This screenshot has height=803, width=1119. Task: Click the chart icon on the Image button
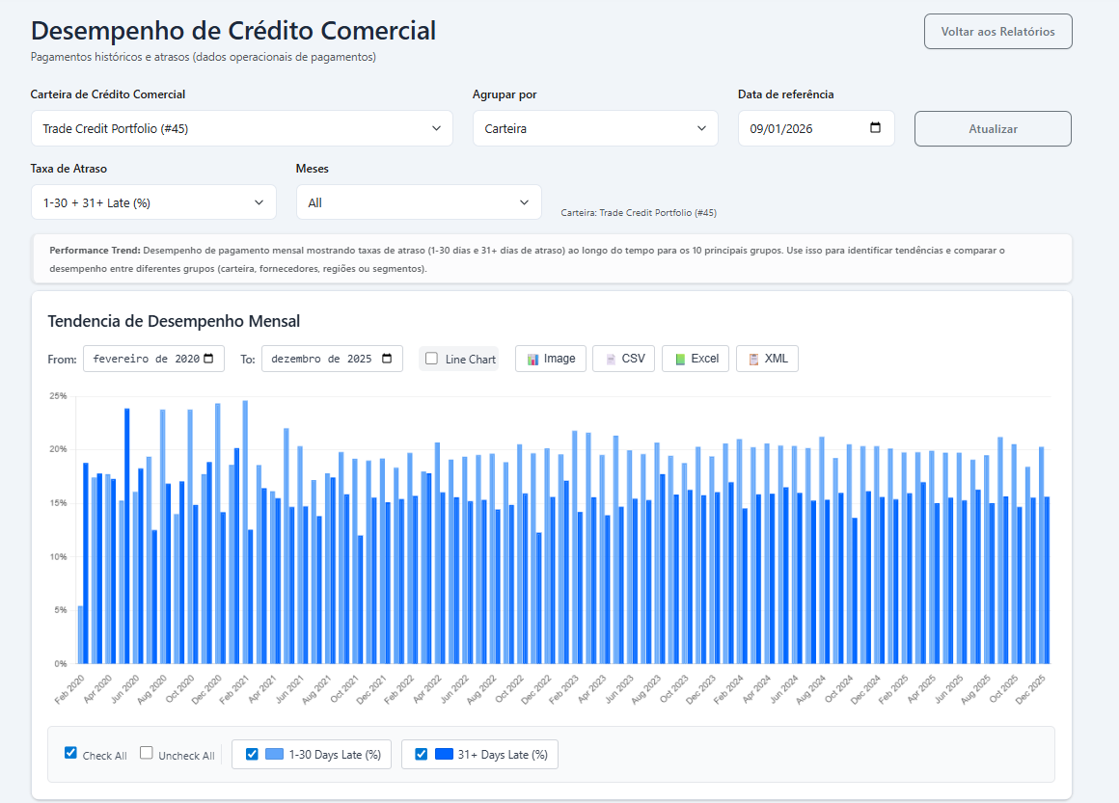tap(533, 360)
